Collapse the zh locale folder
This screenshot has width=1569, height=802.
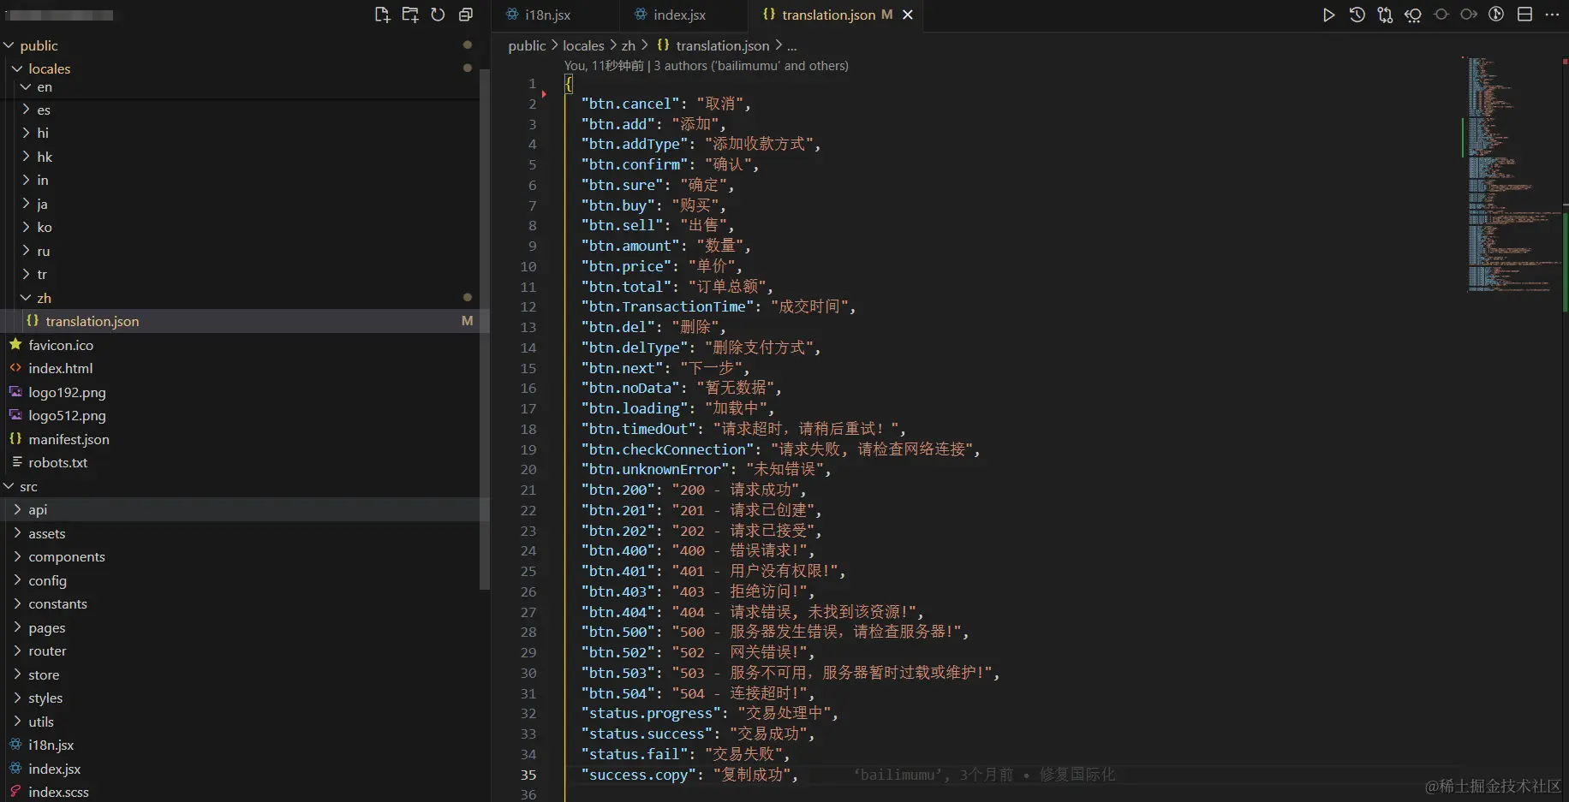coord(26,298)
